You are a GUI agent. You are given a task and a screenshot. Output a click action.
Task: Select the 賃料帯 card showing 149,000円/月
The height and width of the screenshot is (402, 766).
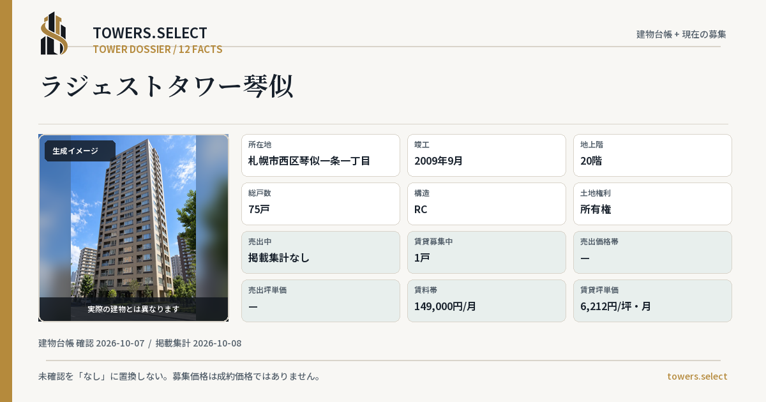pyautogui.click(x=486, y=301)
